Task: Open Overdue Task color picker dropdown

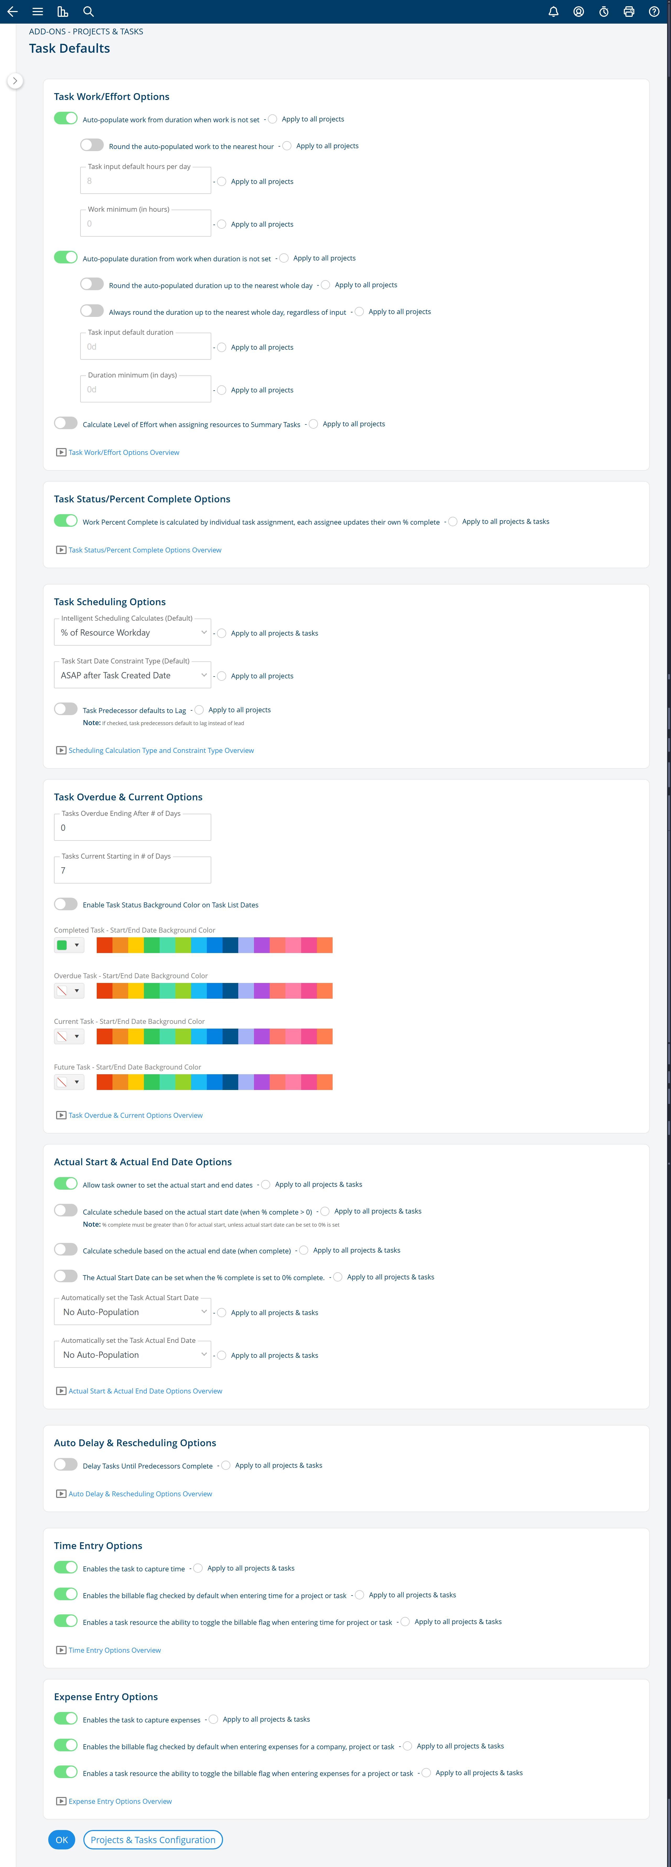Action: coord(69,991)
